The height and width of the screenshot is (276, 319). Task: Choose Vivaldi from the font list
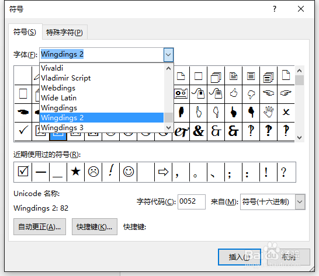click(x=102, y=68)
